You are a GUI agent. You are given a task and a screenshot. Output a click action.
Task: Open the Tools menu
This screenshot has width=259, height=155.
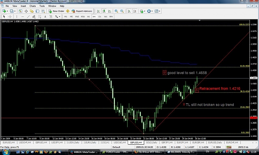[42, 6]
